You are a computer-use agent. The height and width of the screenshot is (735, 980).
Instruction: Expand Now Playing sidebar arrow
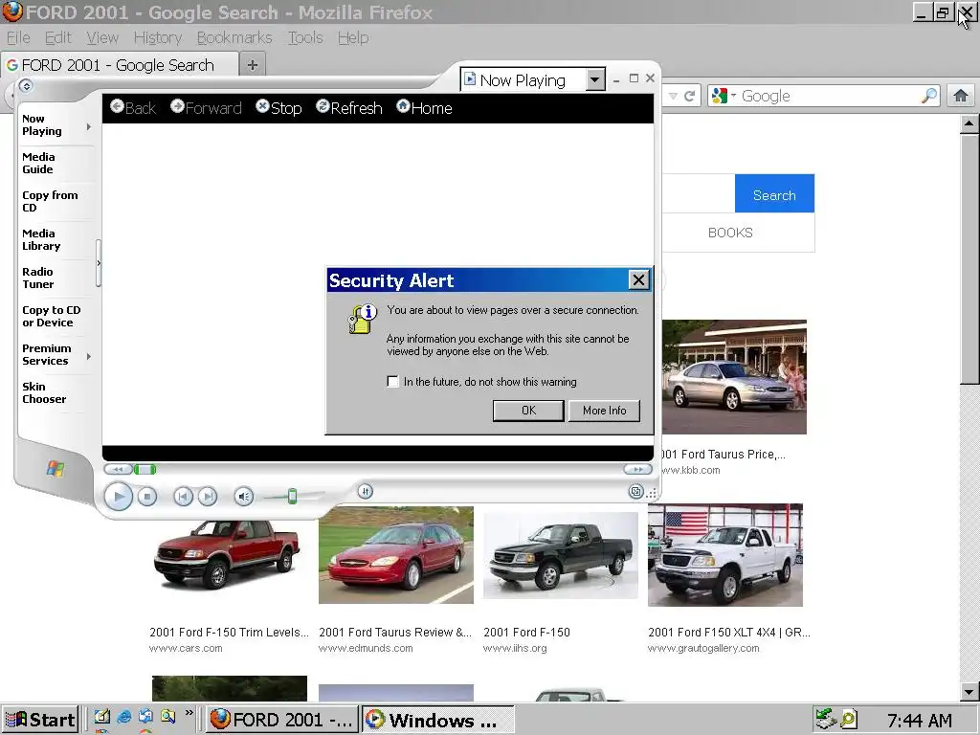coord(89,127)
